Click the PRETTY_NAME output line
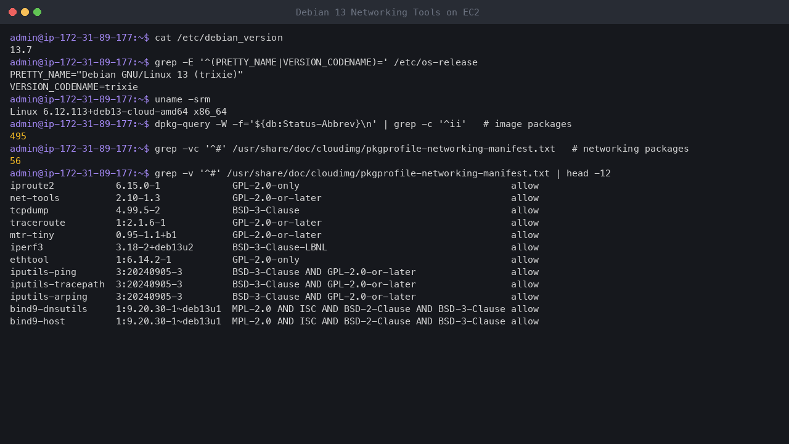This screenshot has width=789, height=444. point(126,75)
